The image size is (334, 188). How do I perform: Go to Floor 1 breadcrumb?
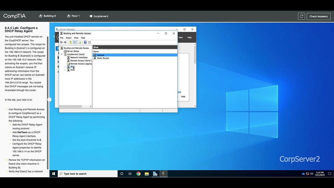coord(73,16)
